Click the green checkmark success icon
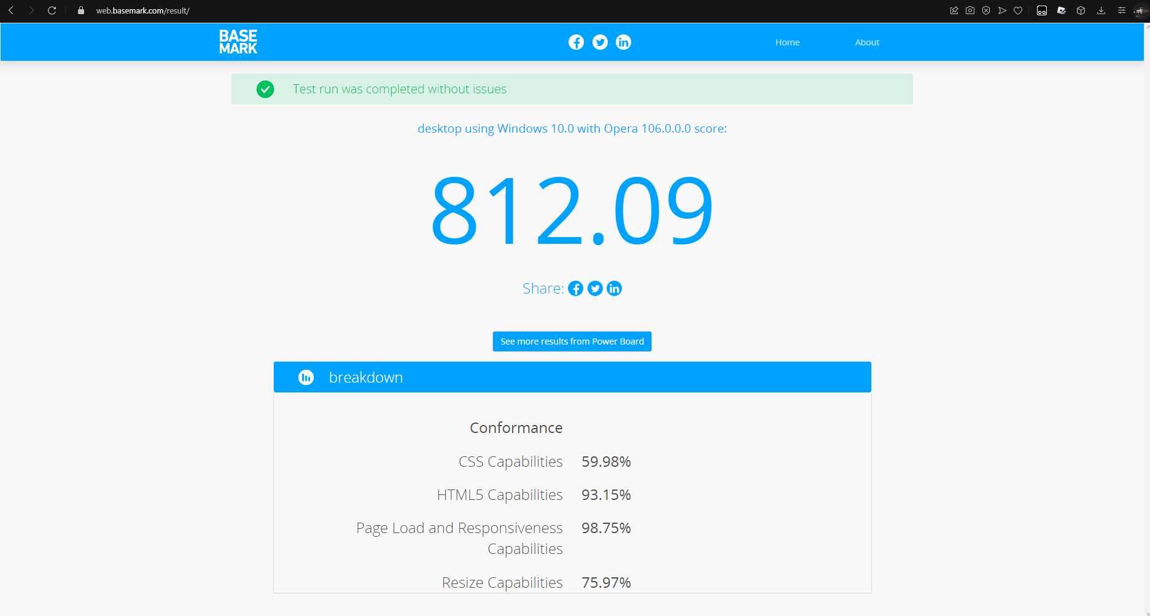This screenshot has width=1150, height=616. (265, 89)
